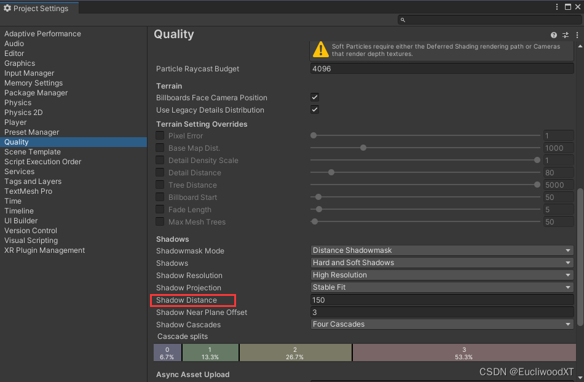Click the Particle Raycast Budget field
The width and height of the screenshot is (584, 382).
coord(442,68)
